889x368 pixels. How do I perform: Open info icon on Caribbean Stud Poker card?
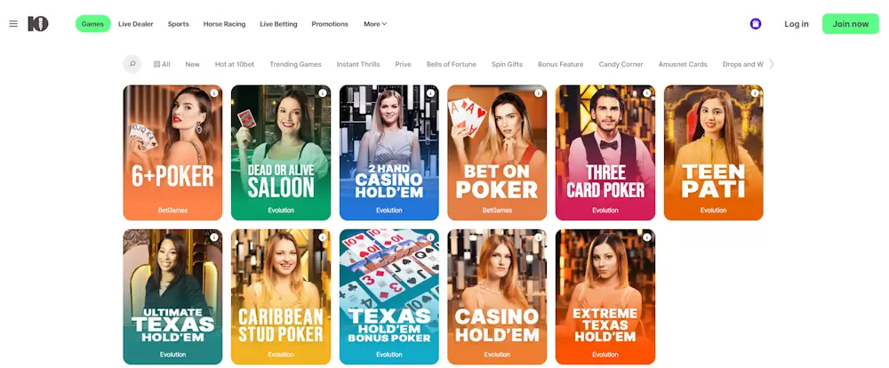coord(322,237)
